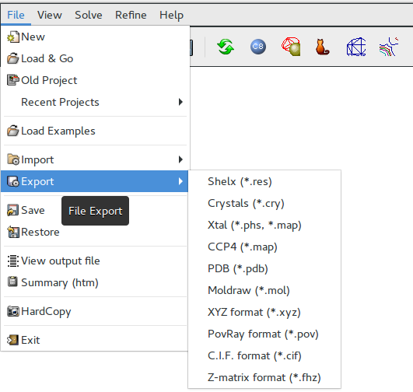Click the blue C8 atom sphere icon
This screenshot has height=392, width=413.
click(258, 47)
